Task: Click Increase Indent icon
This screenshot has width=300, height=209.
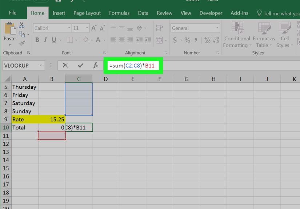Action: pos(148,40)
